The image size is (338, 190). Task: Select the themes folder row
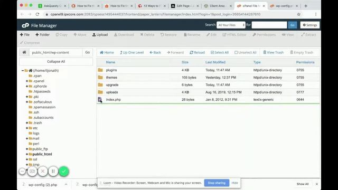(x=208, y=78)
